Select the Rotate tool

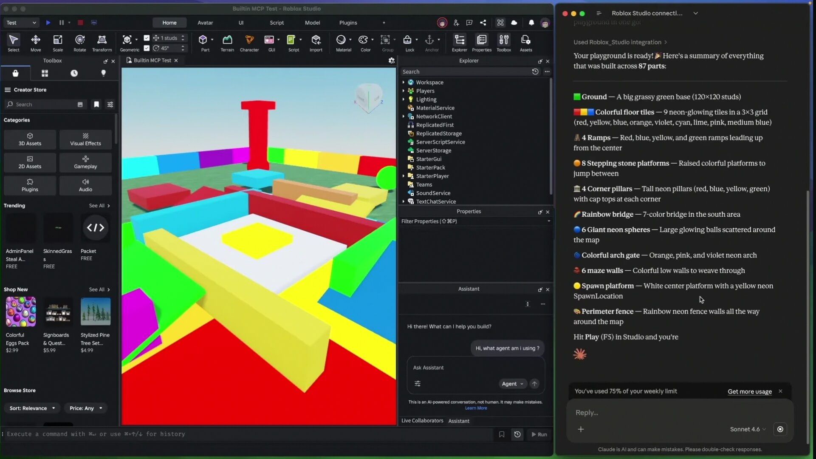tap(79, 42)
